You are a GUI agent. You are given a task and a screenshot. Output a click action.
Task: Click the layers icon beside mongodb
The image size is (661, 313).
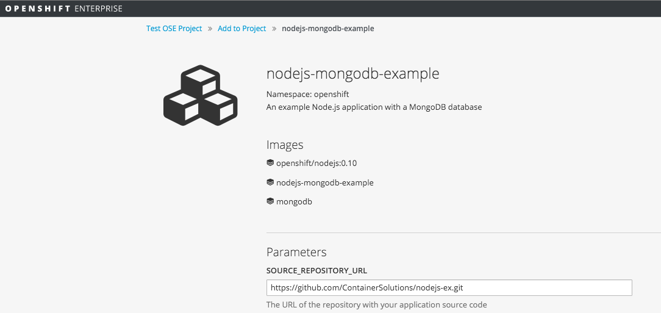270,201
